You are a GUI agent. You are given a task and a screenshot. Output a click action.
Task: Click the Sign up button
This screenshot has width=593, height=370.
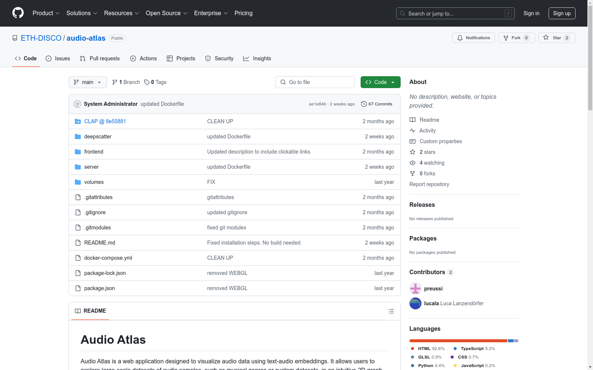562,13
